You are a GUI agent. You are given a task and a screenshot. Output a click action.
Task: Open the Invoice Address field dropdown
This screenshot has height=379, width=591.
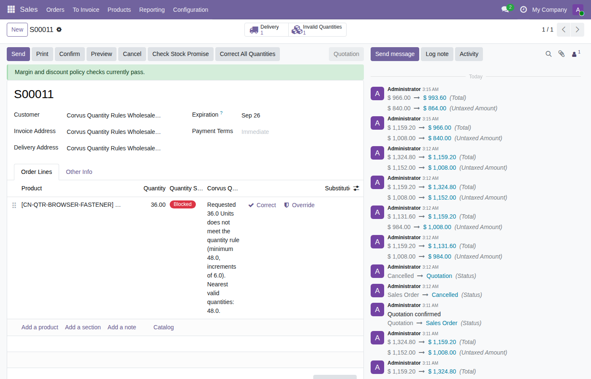pos(122,132)
